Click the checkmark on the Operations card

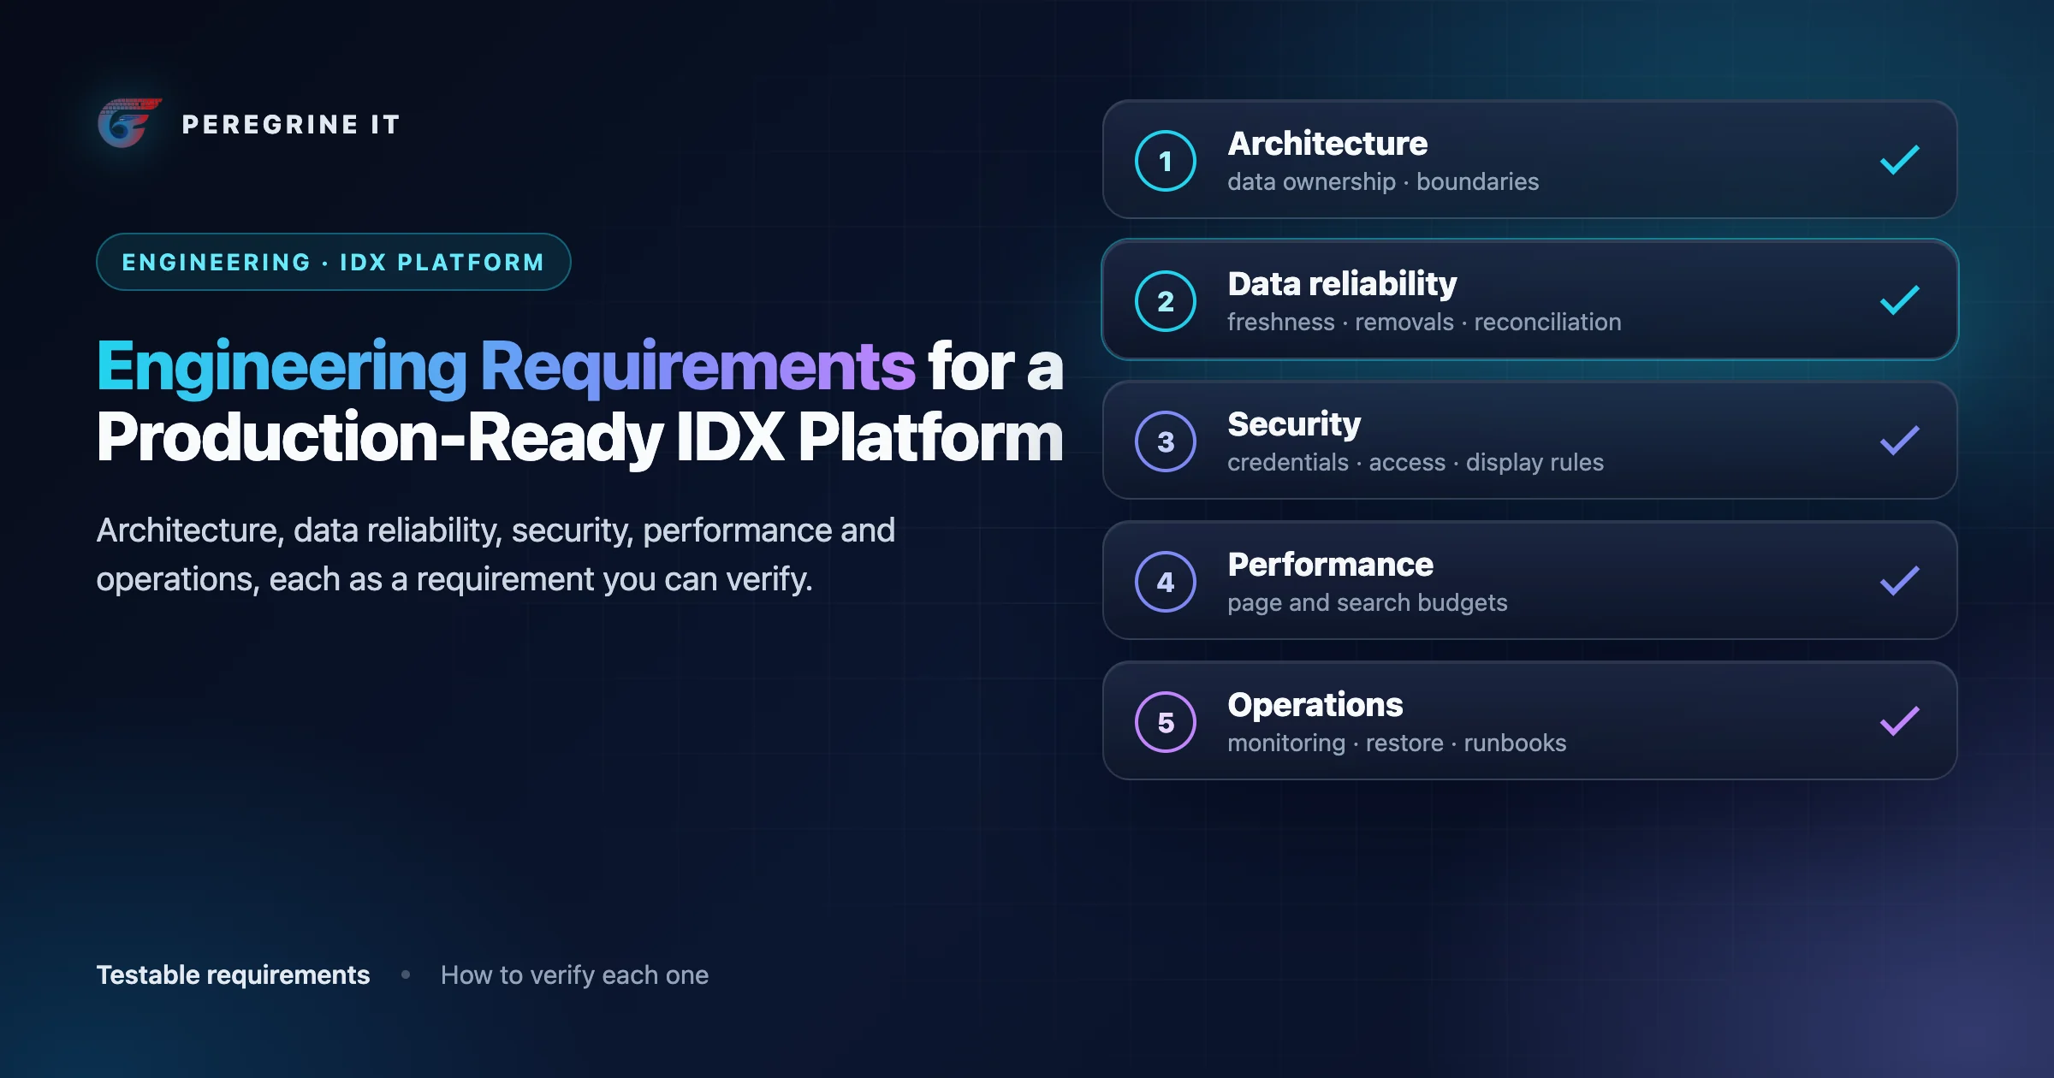coord(1900,721)
